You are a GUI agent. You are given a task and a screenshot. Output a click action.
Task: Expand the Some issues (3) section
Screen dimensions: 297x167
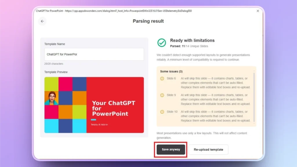[172, 71]
